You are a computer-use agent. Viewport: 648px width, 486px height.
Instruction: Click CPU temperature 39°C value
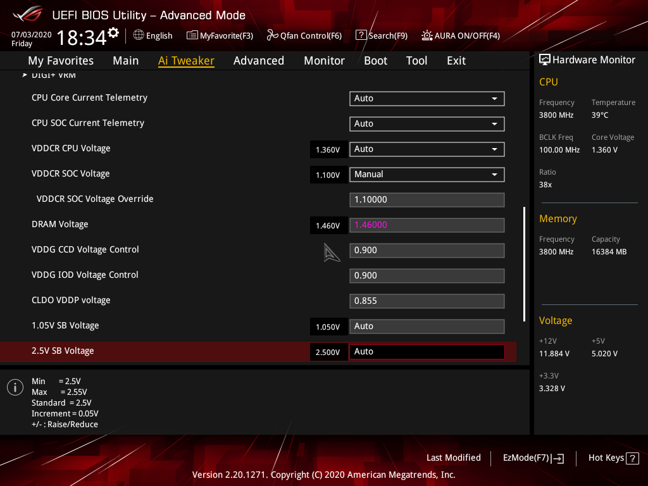[x=600, y=115]
